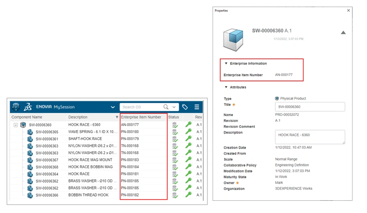Click the Enterprise Item Number column header
This screenshot has height=213, width=367.
pos(141,117)
